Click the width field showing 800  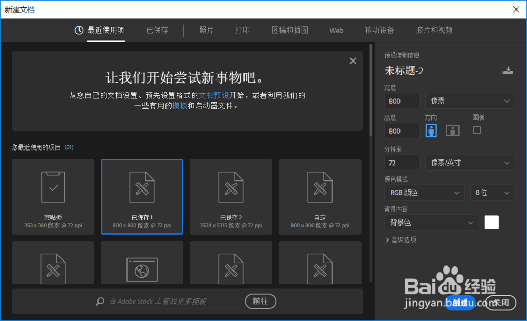tap(402, 101)
